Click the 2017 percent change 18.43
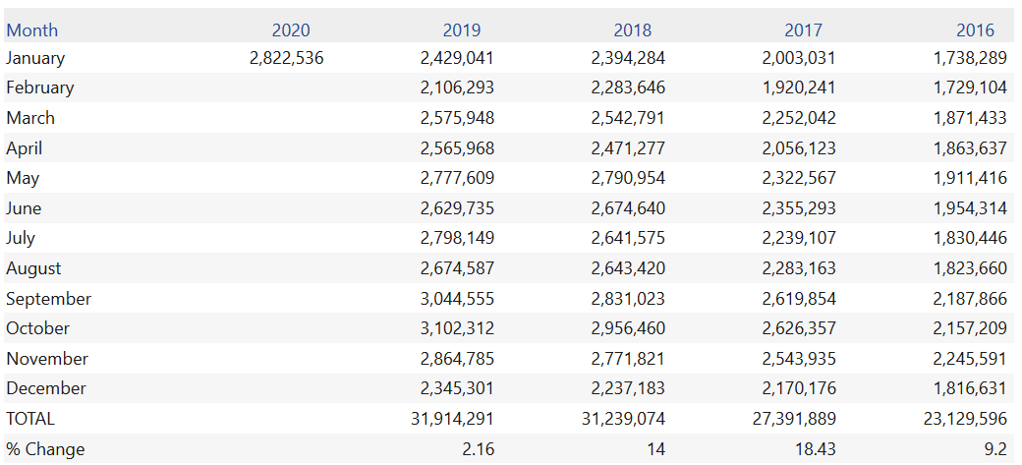The width and height of the screenshot is (1022, 465). tap(816, 449)
